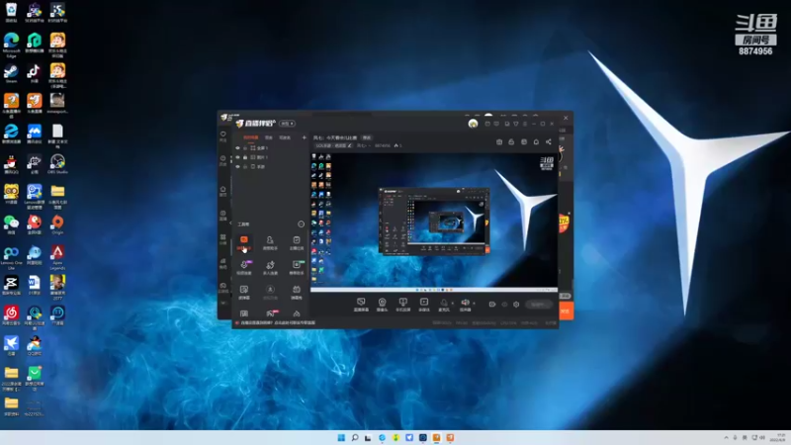Open Origin desktop shortcut
The image size is (791, 445).
pyautogui.click(x=57, y=225)
